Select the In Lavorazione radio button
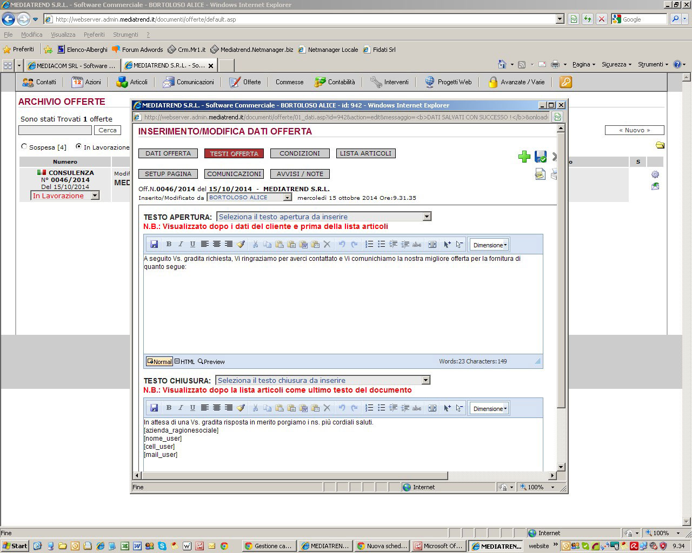Screen dimensions: 692x553 tap(79, 146)
